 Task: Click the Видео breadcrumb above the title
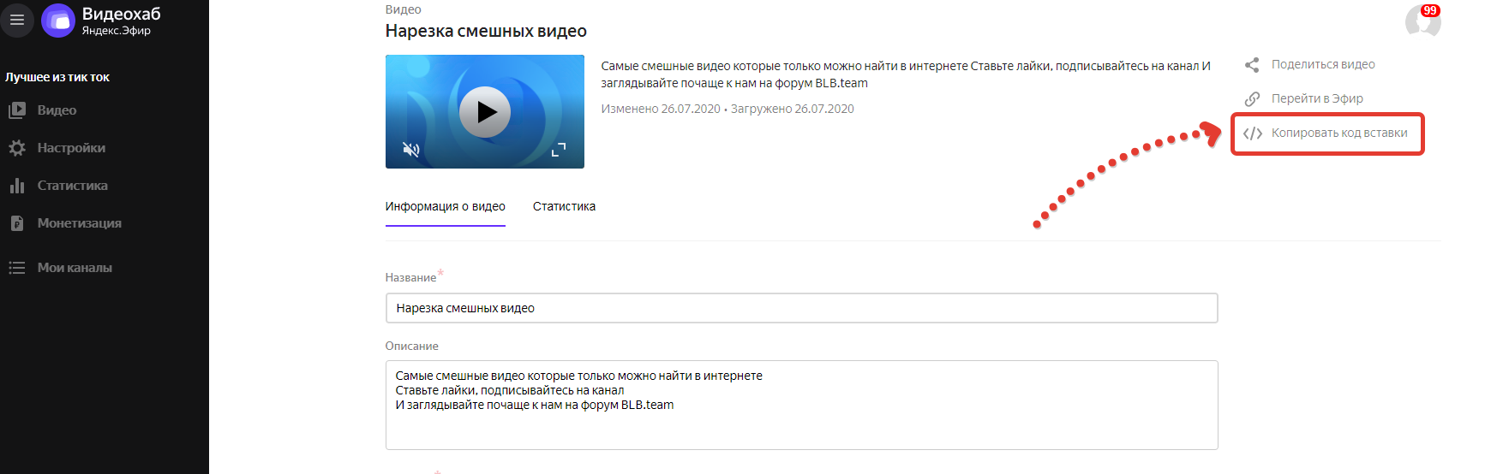403,9
